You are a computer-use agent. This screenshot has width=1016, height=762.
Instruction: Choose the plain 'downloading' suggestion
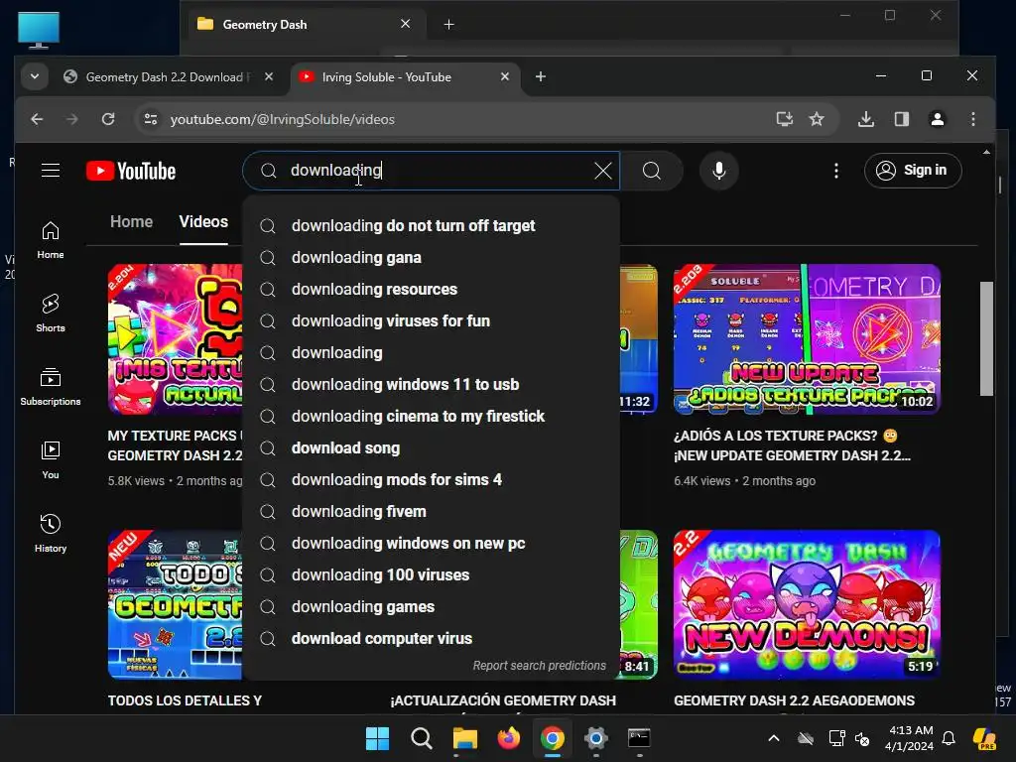pyautogui.click(x=432, y=352)
